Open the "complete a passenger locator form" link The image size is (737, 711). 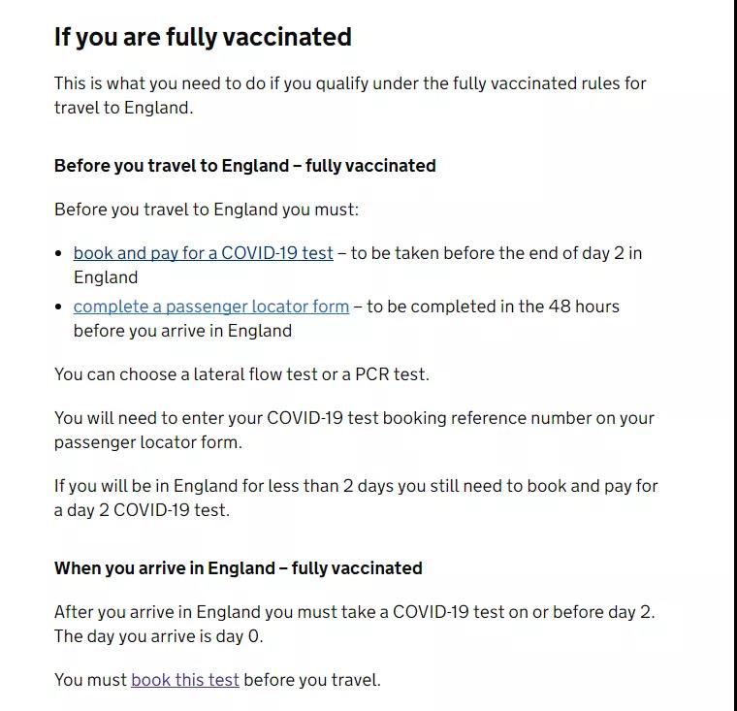(210, 307)
